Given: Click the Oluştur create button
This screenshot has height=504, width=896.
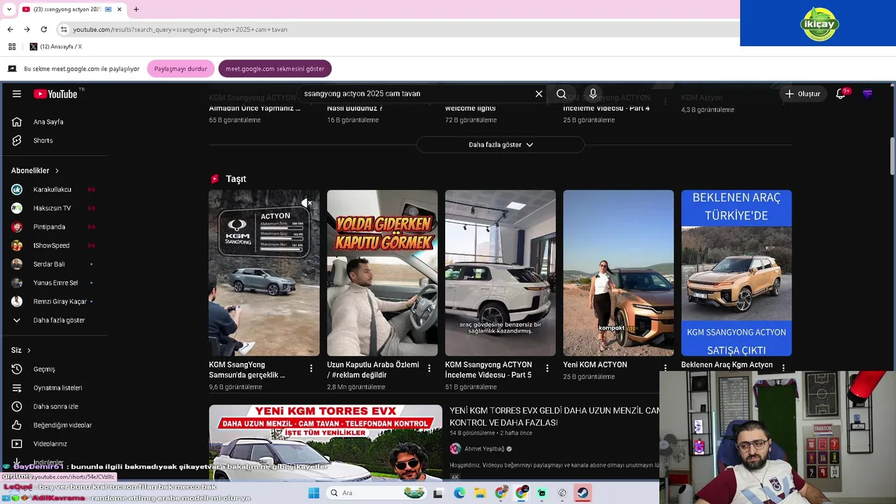Looking at the screenshot, I should pyautogui.click(x=802, y=94).
